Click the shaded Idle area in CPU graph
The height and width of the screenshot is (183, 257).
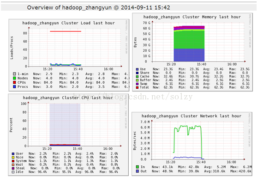pos(65,124)
